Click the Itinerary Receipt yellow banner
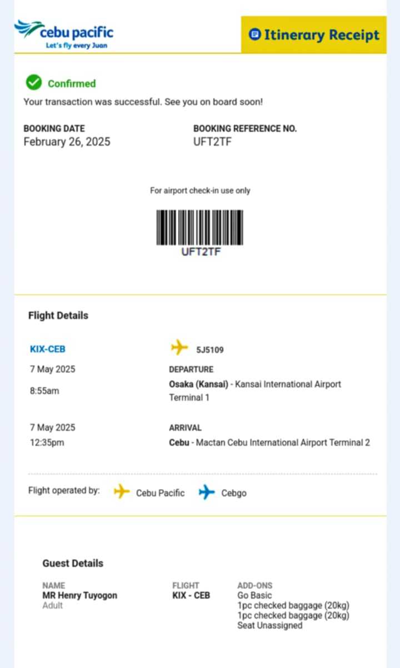 click(314, 34)
